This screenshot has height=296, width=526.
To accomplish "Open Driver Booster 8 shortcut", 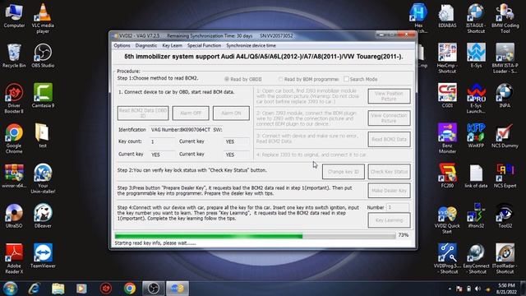I will point(14,99).
